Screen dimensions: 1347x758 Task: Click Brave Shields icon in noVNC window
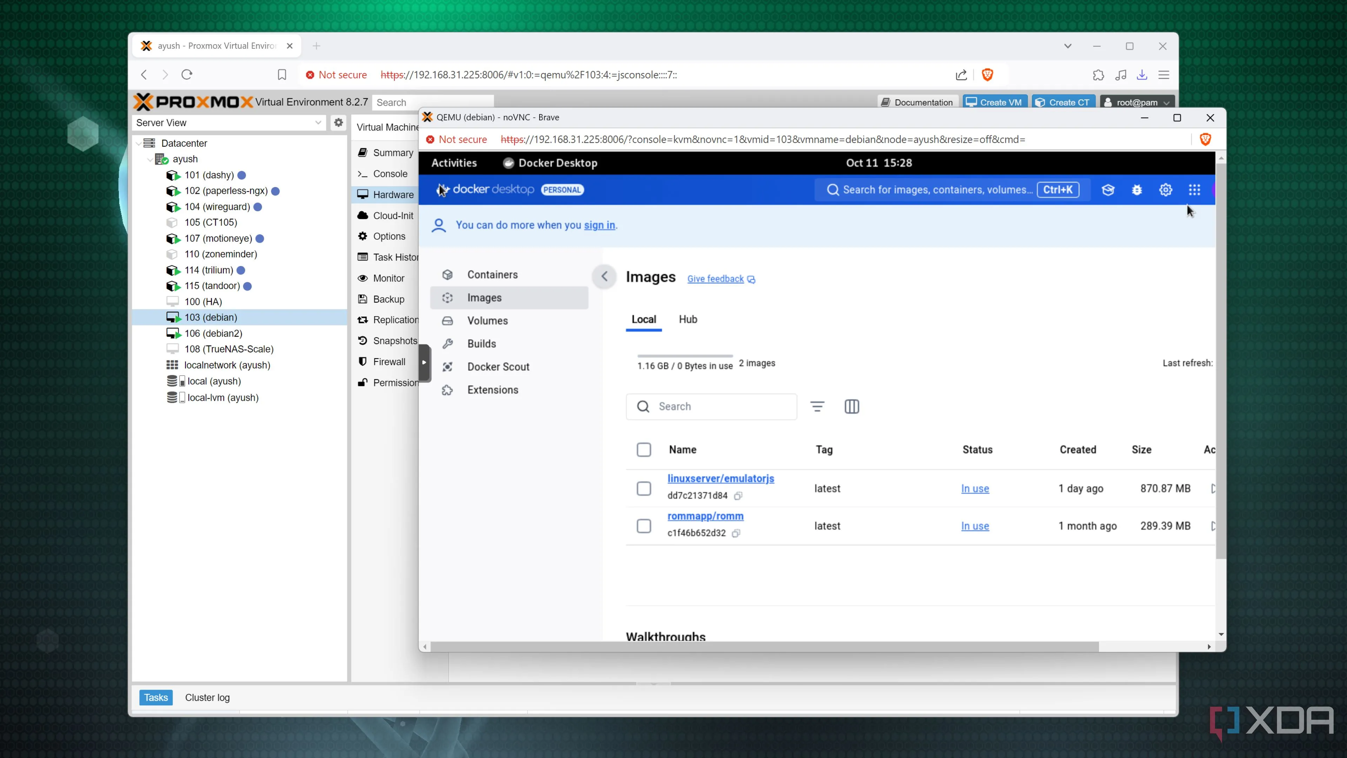pos(1205,139)
